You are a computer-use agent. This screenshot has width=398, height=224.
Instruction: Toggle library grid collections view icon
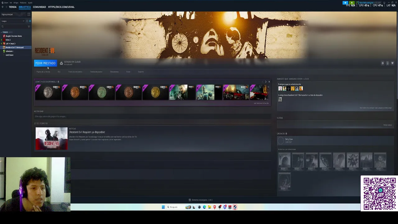pos(29,14)
